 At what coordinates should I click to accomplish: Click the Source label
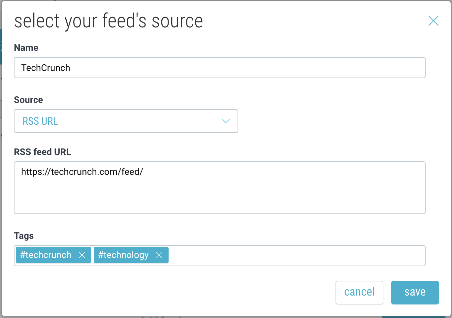coord(28,100)
